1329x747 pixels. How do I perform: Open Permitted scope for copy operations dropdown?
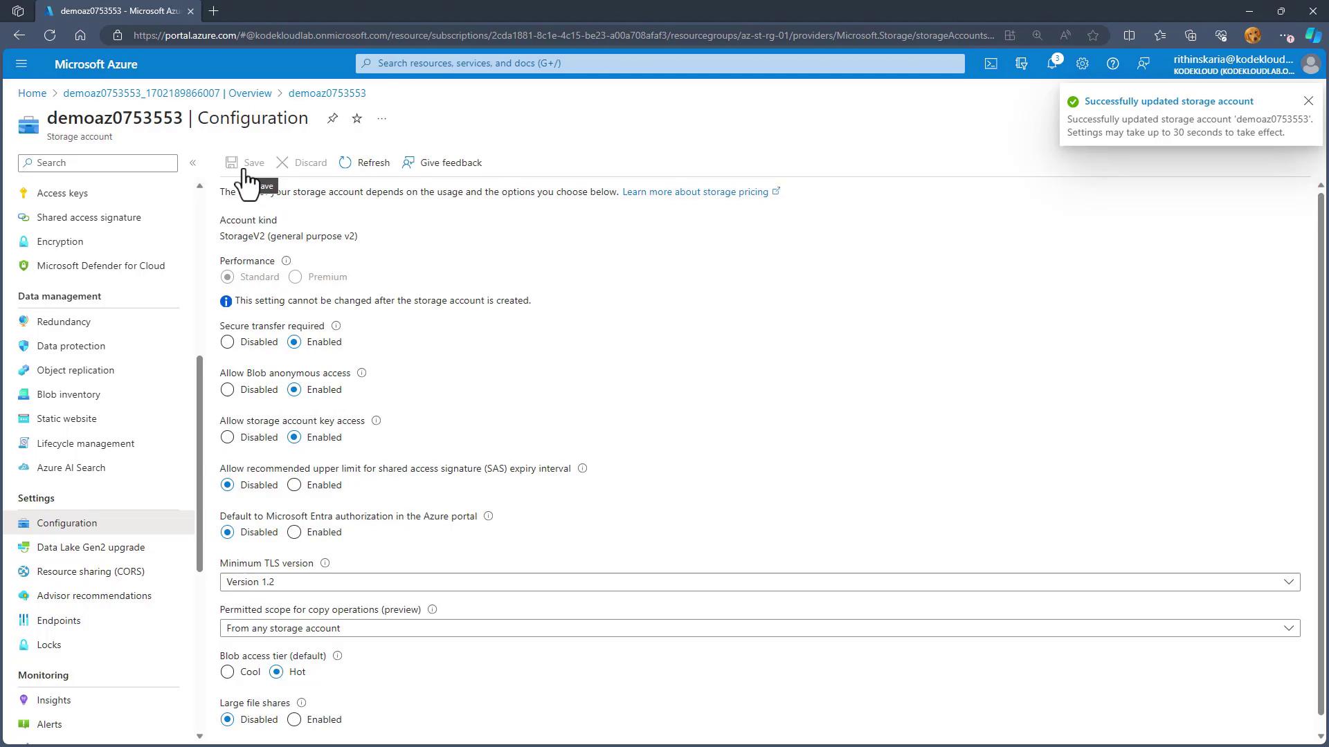coord(759,628)
